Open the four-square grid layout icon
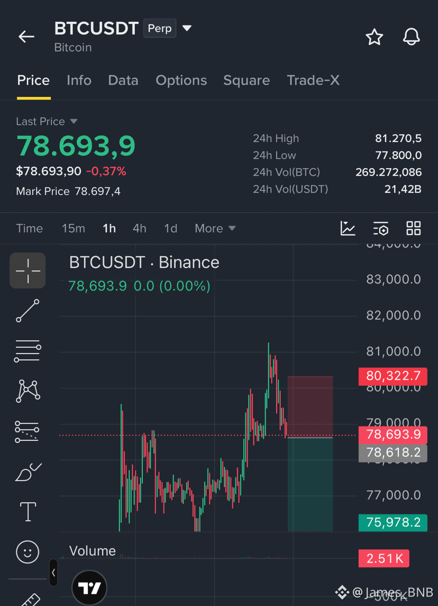This screenshot has height=606, width=438. (414, 228)
